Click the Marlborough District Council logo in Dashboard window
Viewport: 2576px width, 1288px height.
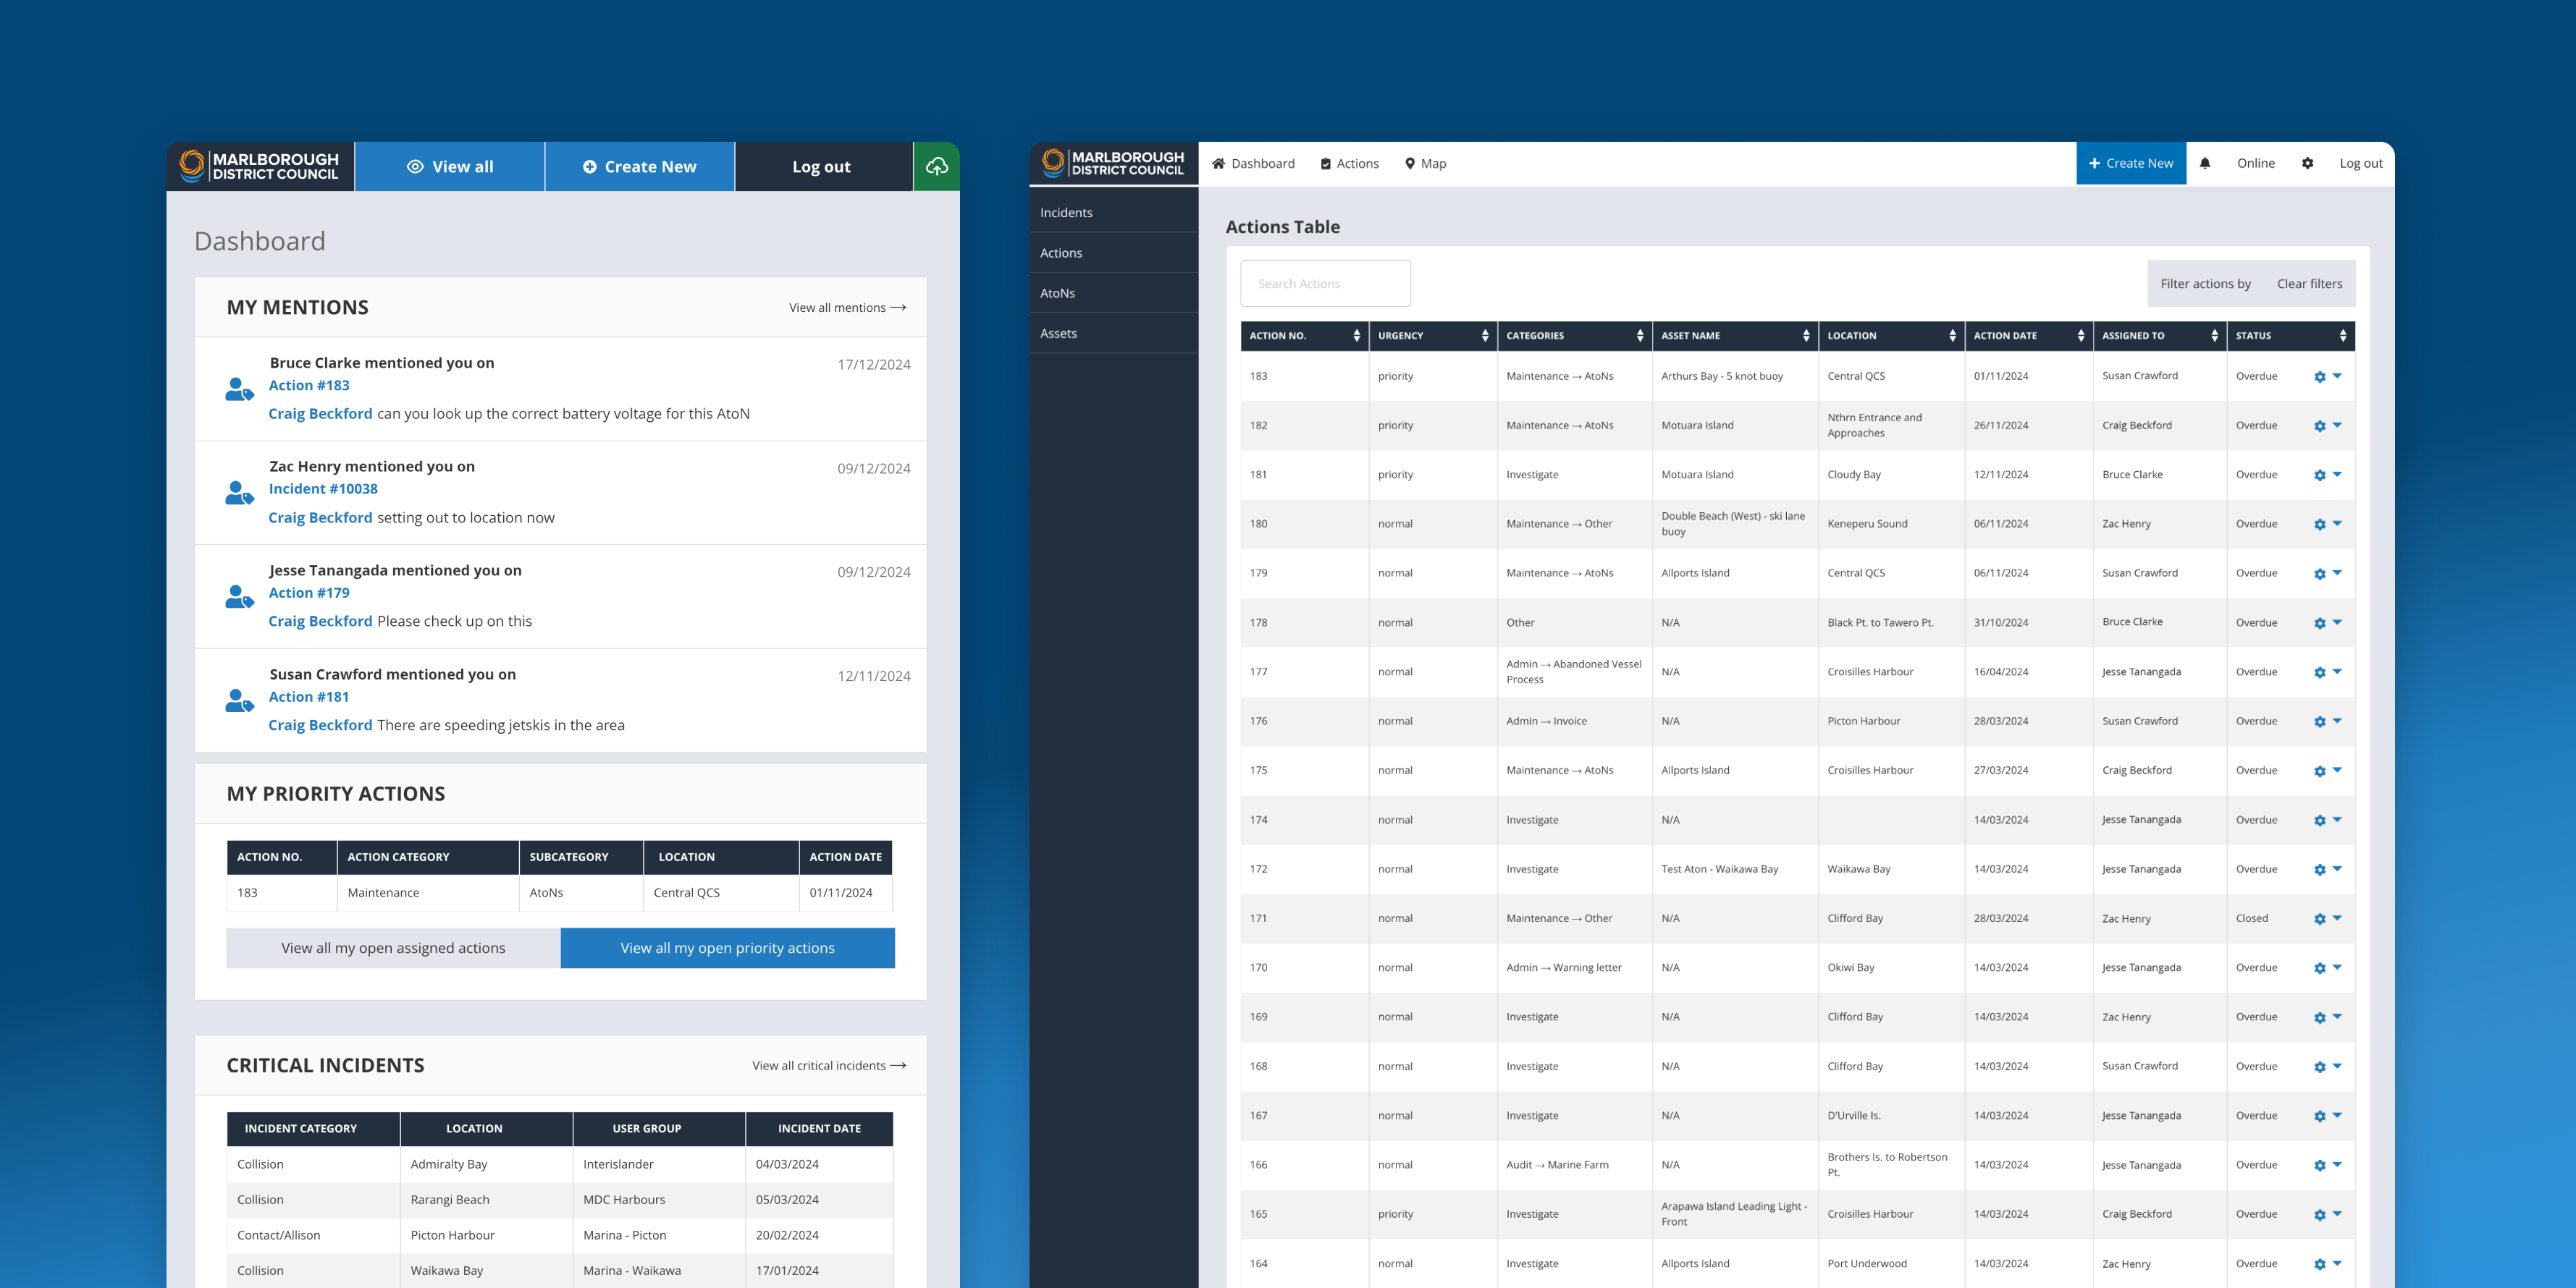click(x=260, y=166)
